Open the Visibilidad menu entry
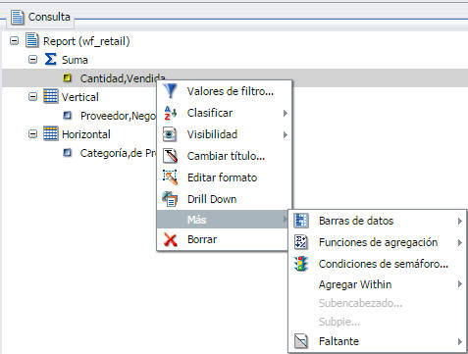 pos(225,134)
